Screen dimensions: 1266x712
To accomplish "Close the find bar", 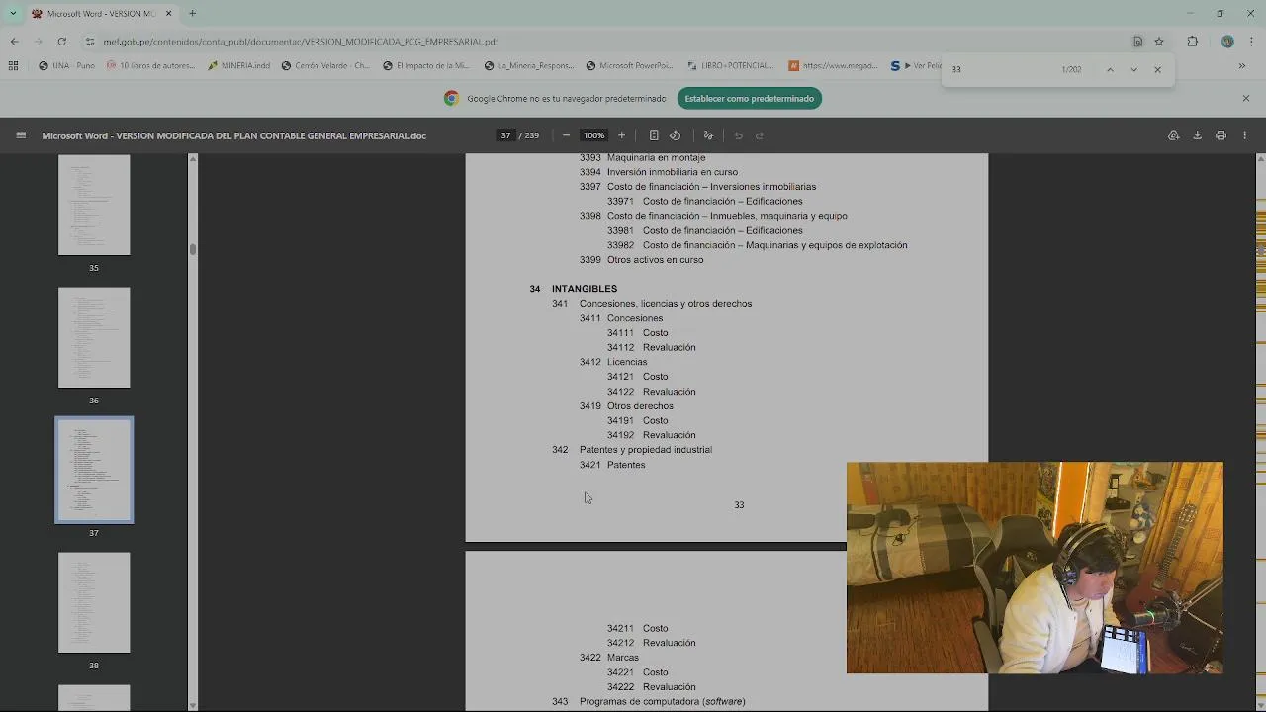I will (1157, 69).
